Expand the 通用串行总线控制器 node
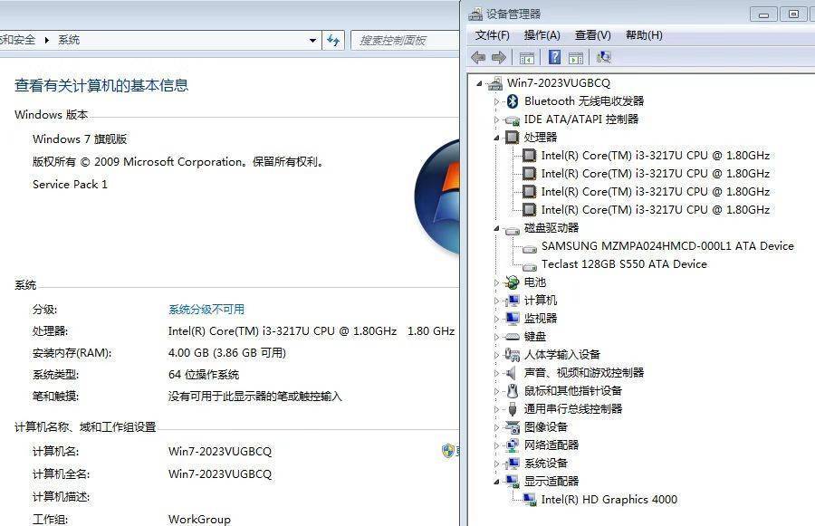Image resolution: width=815 pixels, height=526 pixels. tap(496, 409)
